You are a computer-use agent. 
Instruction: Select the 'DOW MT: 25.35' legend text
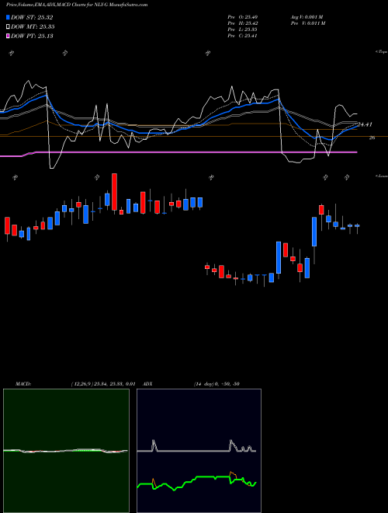tap(33, 27)
